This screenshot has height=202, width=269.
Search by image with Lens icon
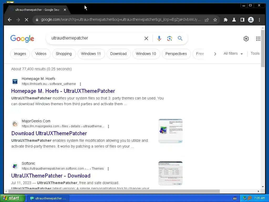pos(170,38)
